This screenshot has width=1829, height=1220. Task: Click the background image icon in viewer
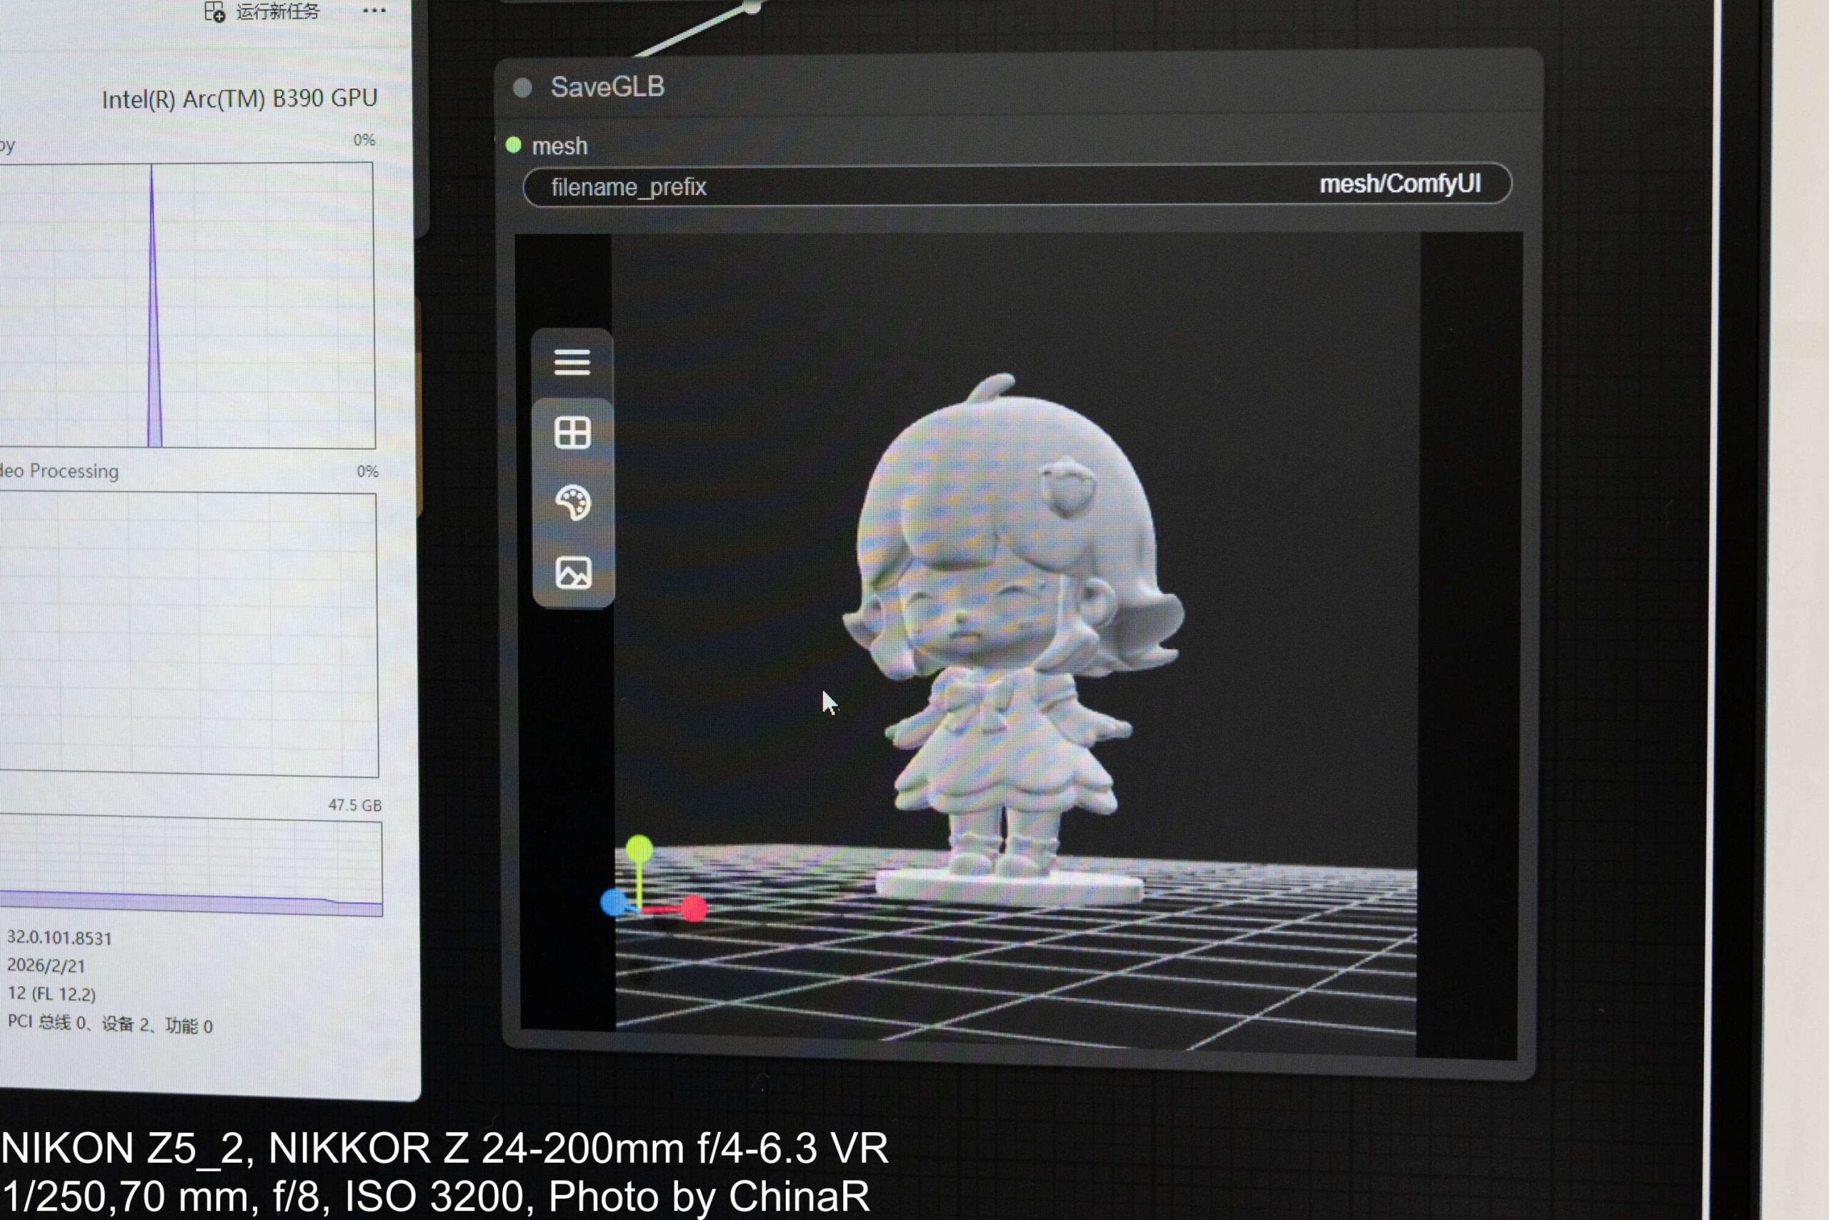tap(573, 572)
